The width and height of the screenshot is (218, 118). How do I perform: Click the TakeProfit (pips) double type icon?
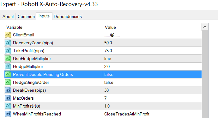pos(8,51)
